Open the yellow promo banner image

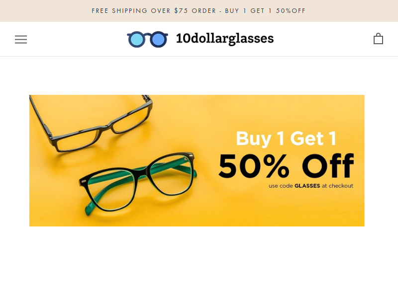pos(197,160)
